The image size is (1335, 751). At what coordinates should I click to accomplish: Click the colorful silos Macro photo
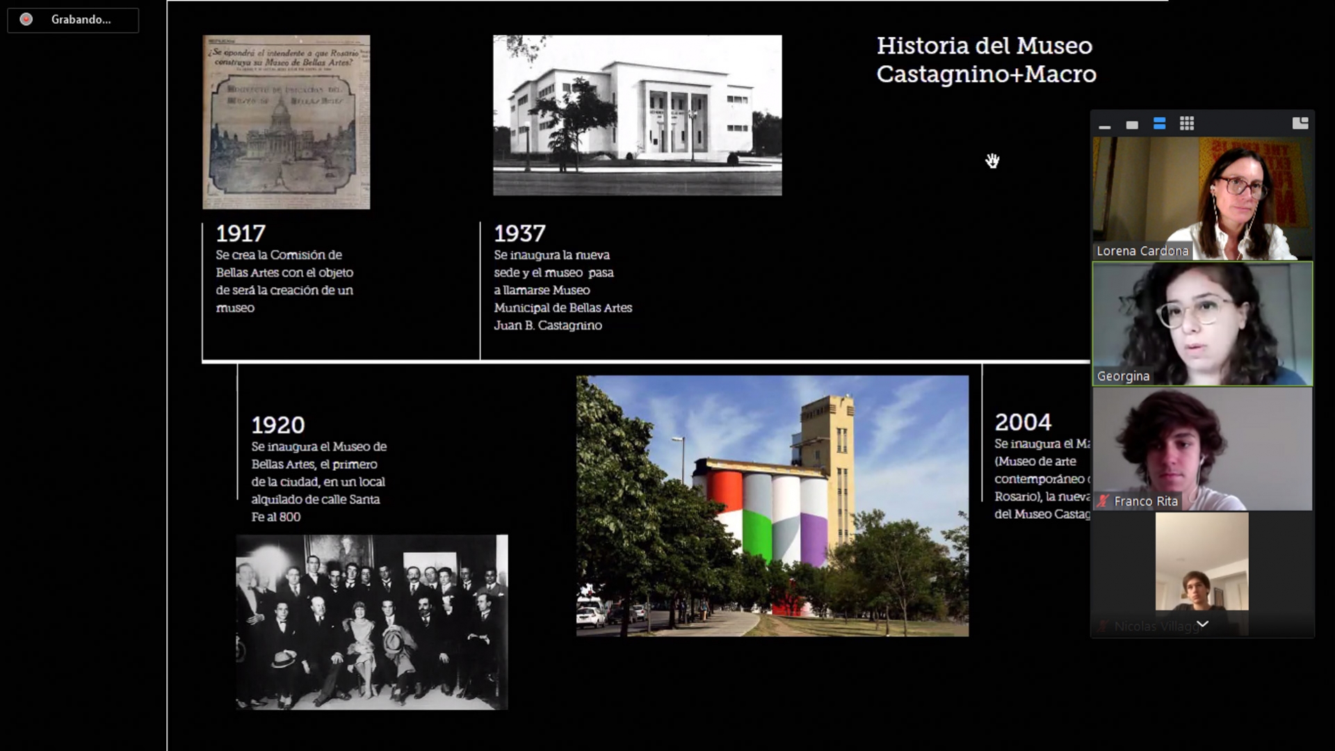tap(772, 506)
